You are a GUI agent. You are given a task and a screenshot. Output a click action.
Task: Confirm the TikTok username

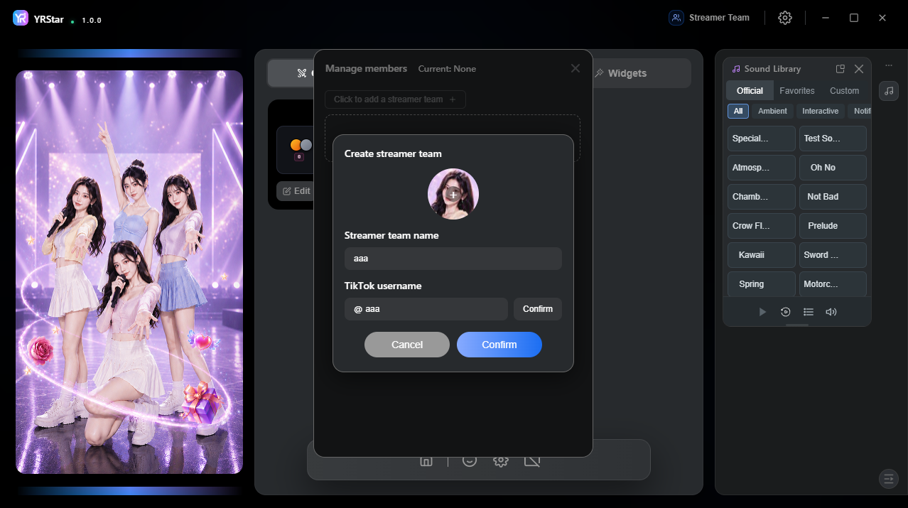coord(538,309)
